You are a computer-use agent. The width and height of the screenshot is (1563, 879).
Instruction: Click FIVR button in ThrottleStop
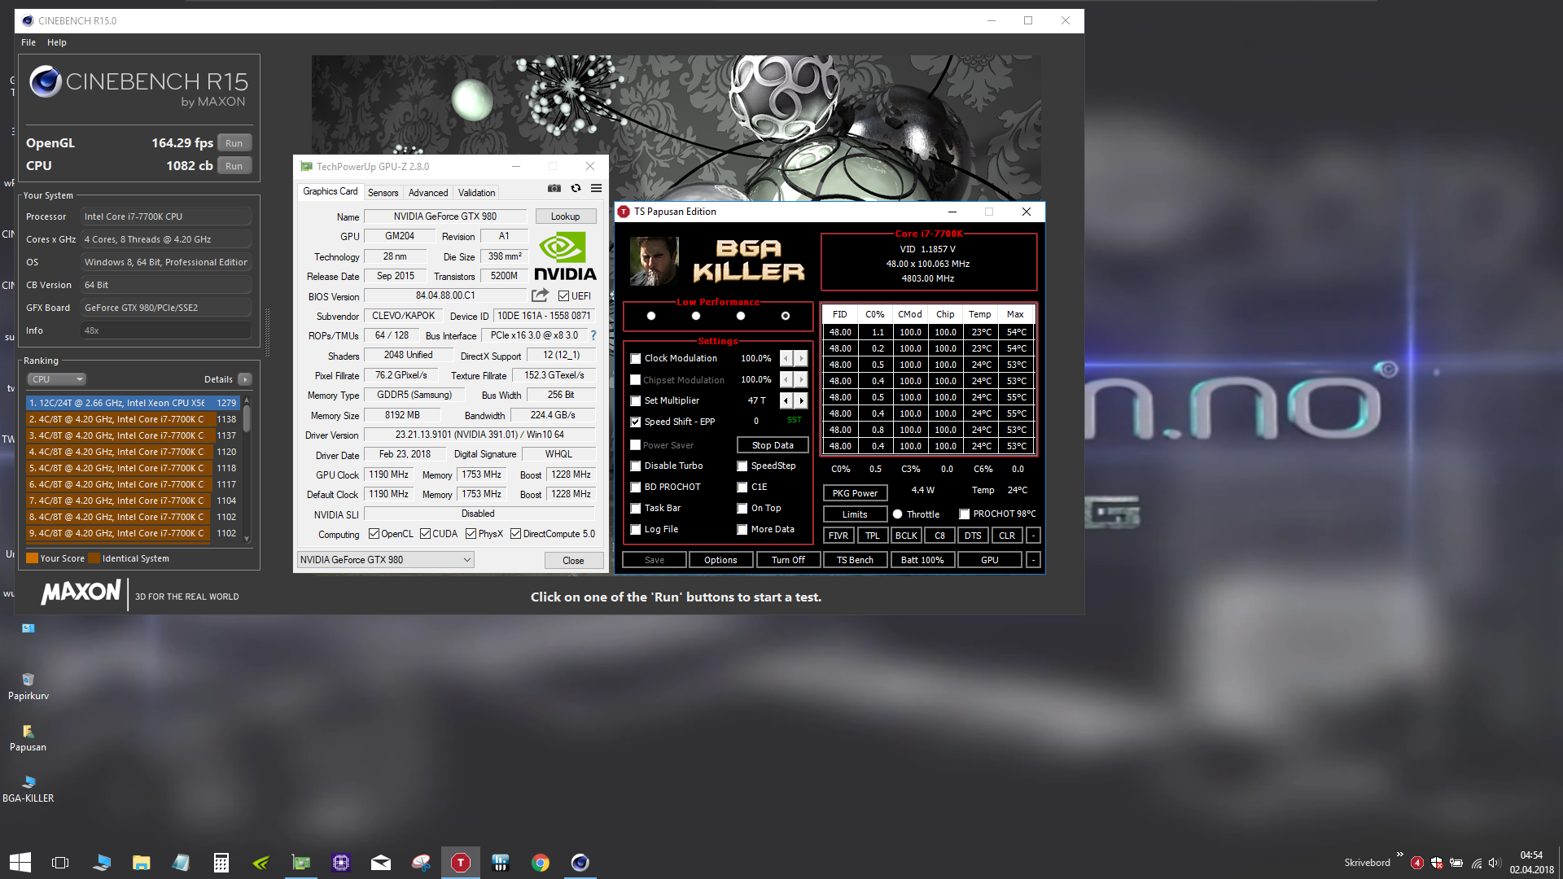coord(838,536)
